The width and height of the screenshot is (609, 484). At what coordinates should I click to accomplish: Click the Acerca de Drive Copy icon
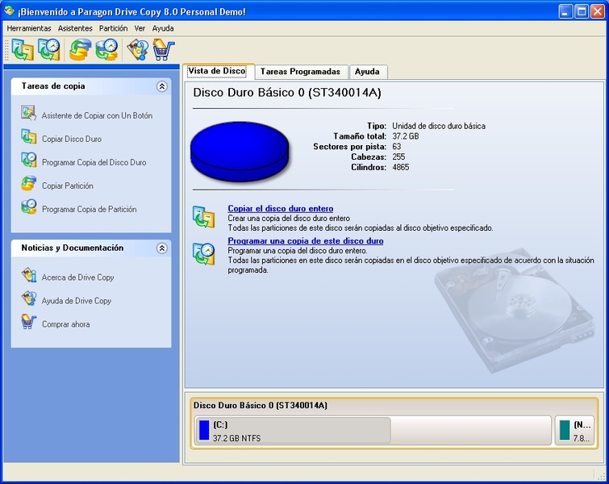[x=29, y=277]
